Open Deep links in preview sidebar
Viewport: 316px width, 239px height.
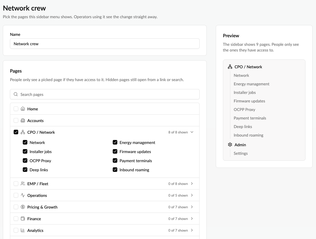click(243, 127)
